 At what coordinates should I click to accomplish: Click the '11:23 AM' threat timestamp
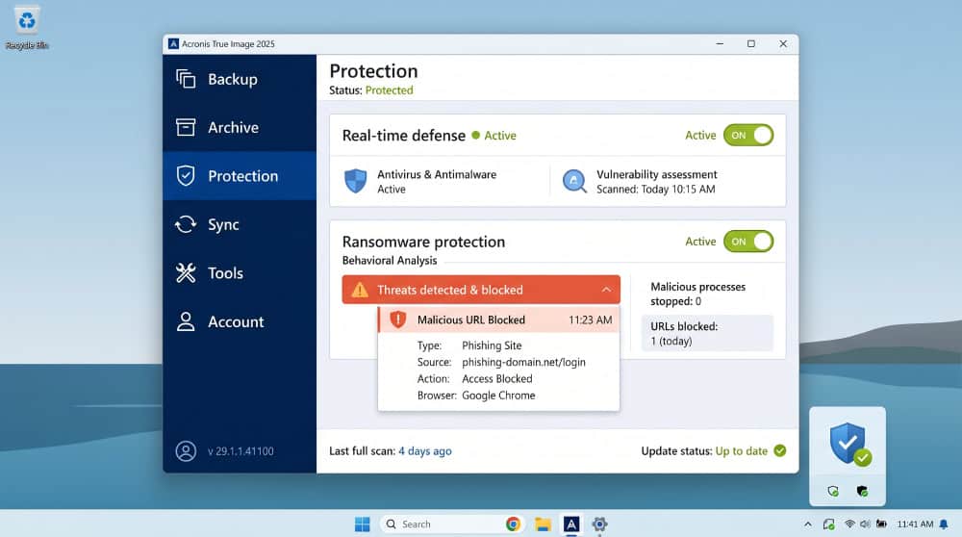(x=591, y=320)
